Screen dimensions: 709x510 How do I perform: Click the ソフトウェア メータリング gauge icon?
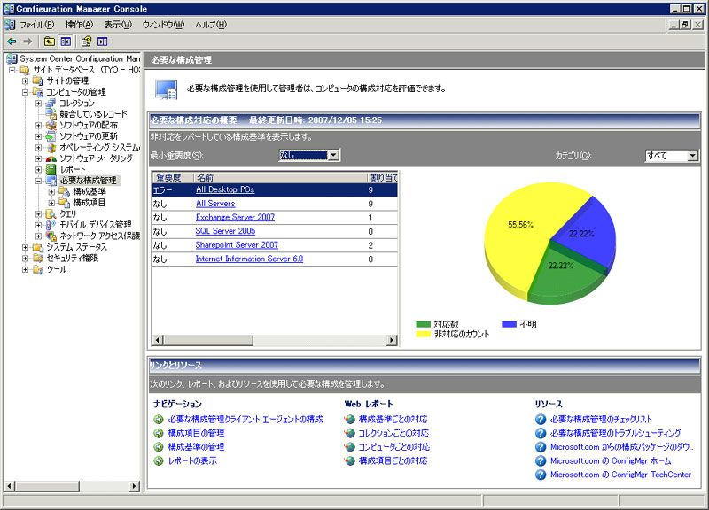(51, 158)
